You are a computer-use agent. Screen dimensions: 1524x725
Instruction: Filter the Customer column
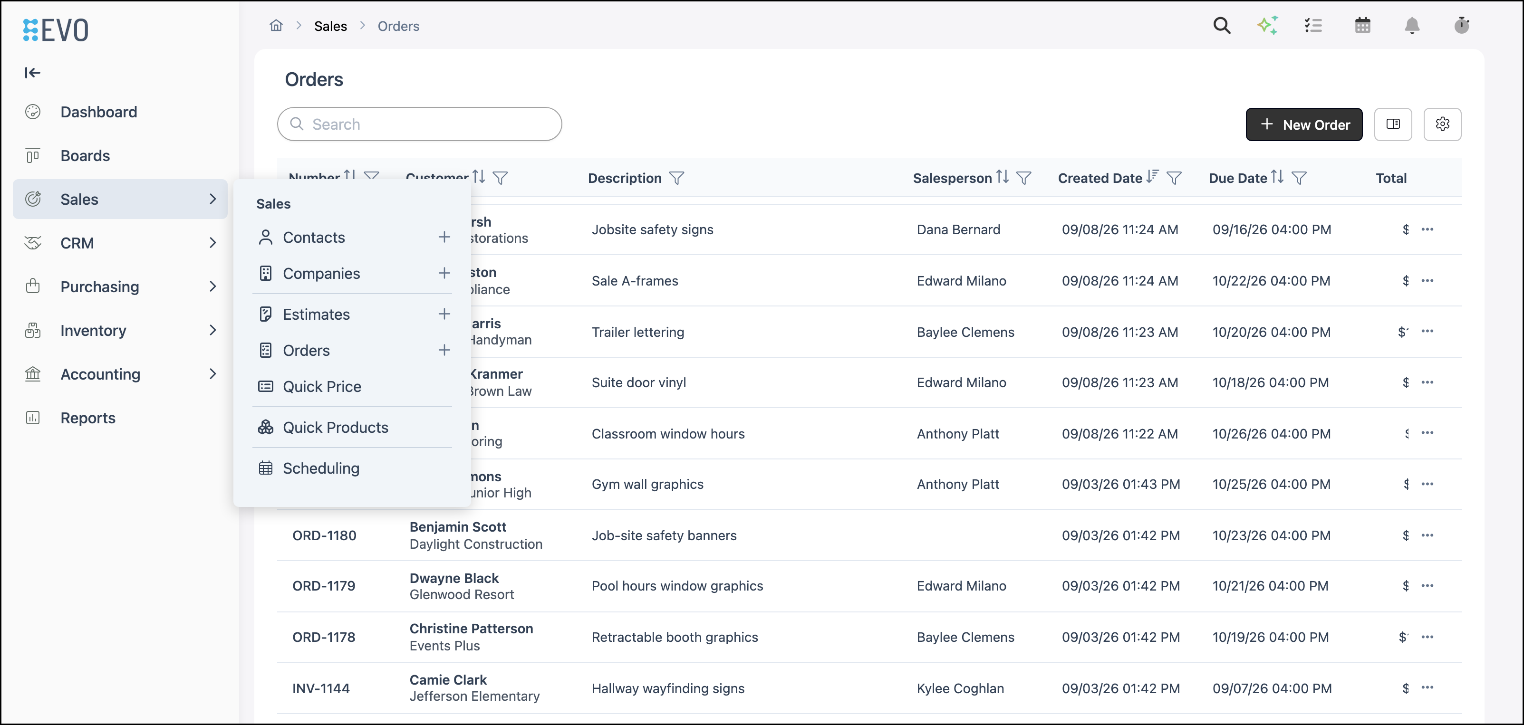coord(500,178)
